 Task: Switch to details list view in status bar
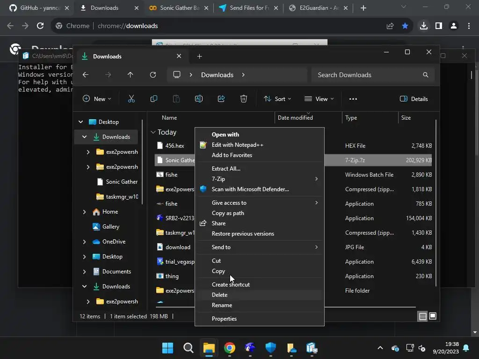pos(422,316)
